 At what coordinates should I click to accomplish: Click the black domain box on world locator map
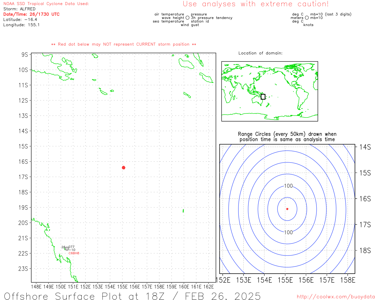tap(263, 97)
